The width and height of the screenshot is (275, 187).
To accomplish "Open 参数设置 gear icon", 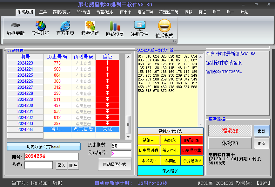I will (90, 26).
